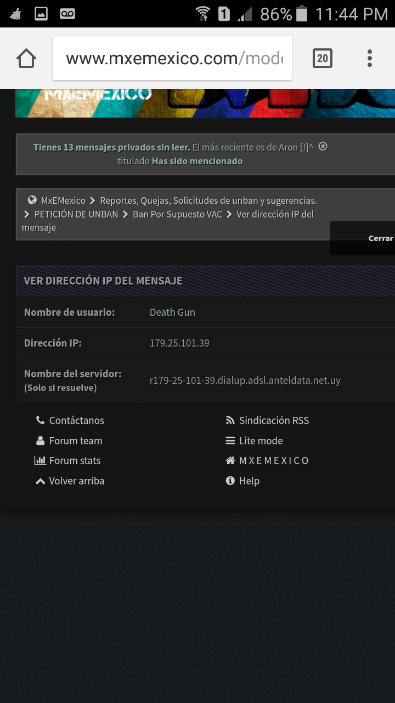
Task: Click the Sindicación RSS feed icon
Action: (230, 420)
